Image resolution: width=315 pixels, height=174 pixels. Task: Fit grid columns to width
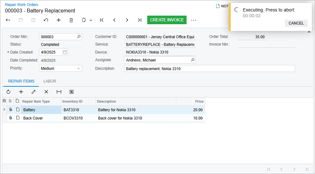(59, 92)
